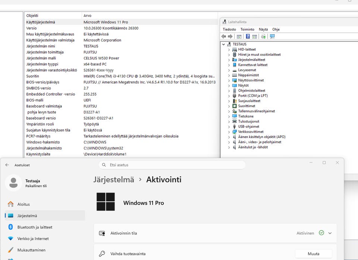The height and width of the screenshot is (260, 358).
Task: Click the back arrow in Laitehallinta toolbar
Action: tap(224, 36)
